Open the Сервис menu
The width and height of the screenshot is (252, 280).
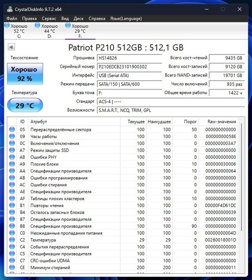click(x=49, y=18)
